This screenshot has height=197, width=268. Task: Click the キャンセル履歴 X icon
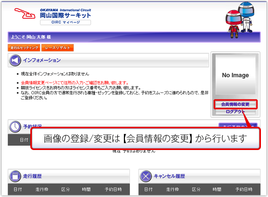point(146,176)
